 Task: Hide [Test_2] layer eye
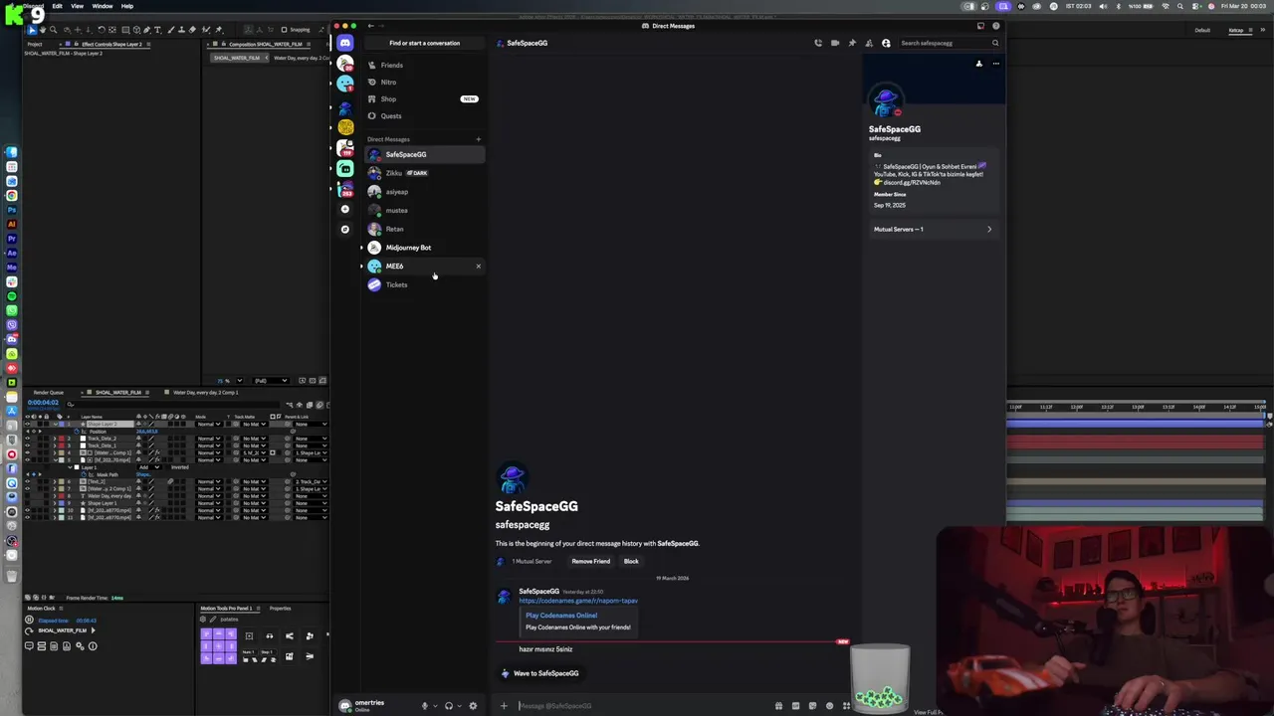coord(27,481)
